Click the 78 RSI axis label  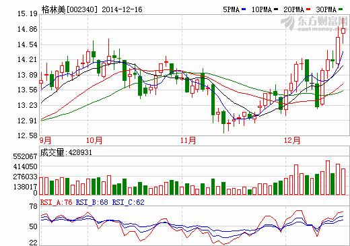(34, 207)
